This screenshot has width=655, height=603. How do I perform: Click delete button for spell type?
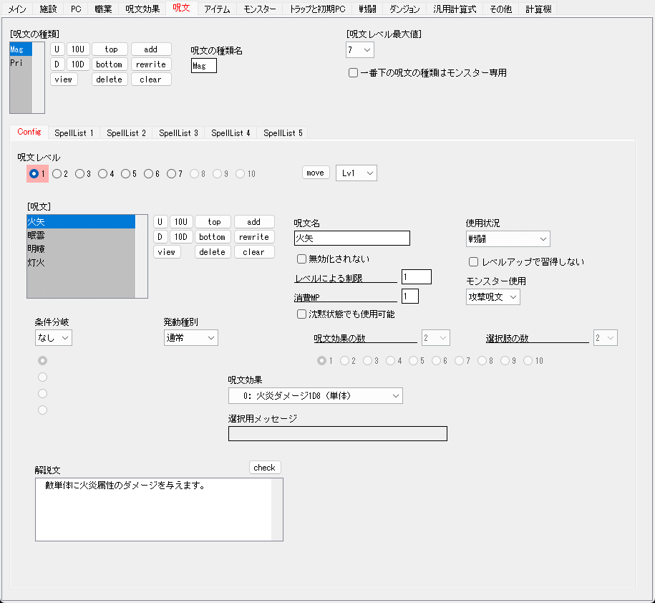click(110, 79)
